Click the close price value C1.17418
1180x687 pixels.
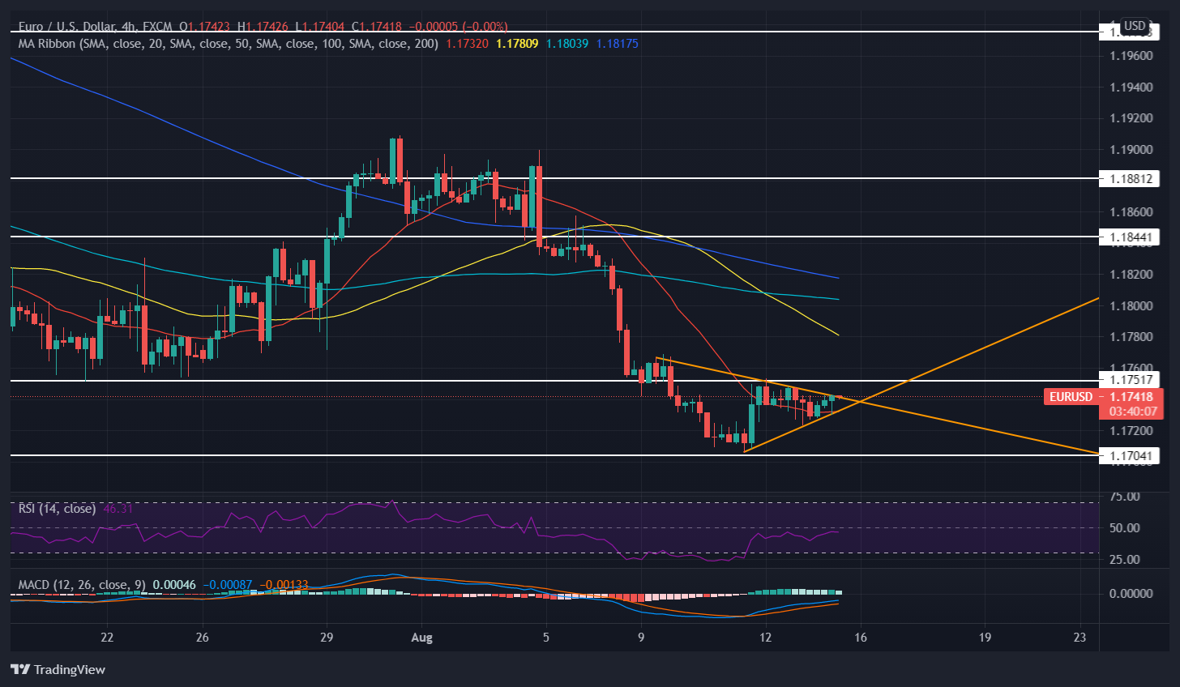point(377,27)
